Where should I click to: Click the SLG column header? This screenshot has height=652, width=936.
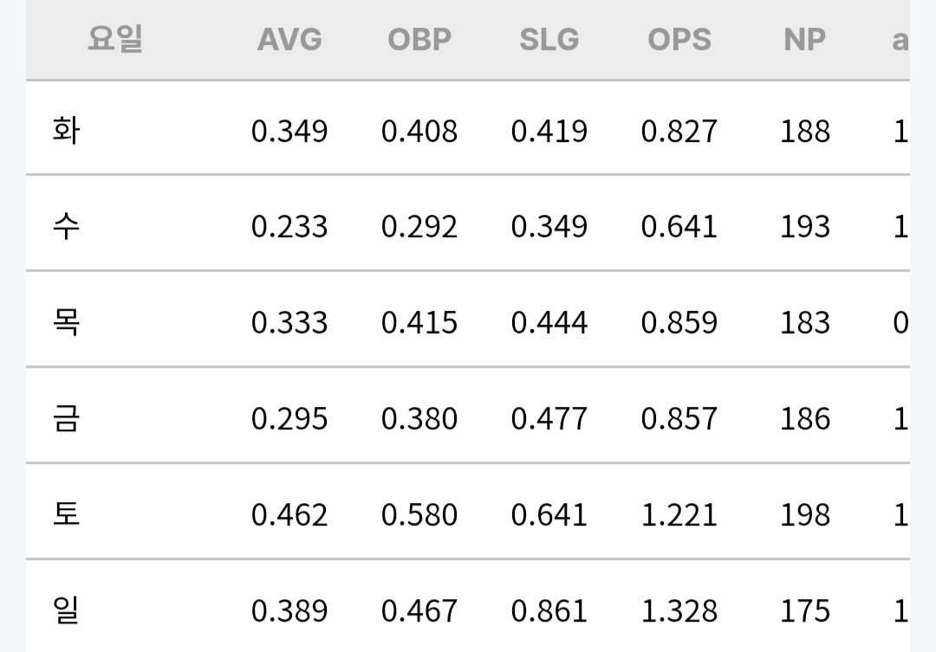[x=549, y=40]
